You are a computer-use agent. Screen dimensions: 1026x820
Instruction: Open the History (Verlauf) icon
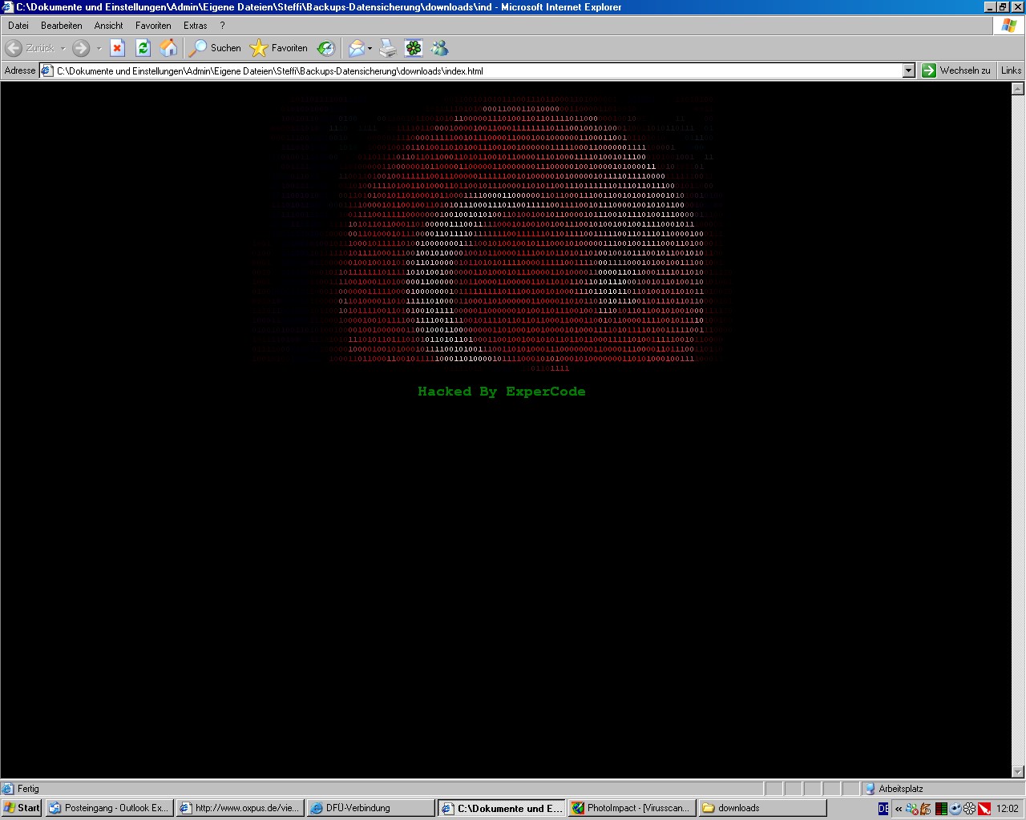[x=325, y=48]
